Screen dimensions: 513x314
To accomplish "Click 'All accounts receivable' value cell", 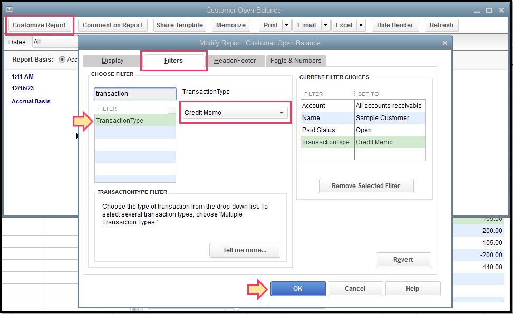I will (390, 106).
